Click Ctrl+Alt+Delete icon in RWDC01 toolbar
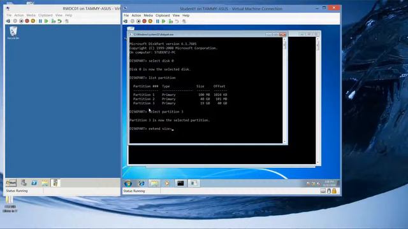The image size is (408, 229). coord(8,21)
